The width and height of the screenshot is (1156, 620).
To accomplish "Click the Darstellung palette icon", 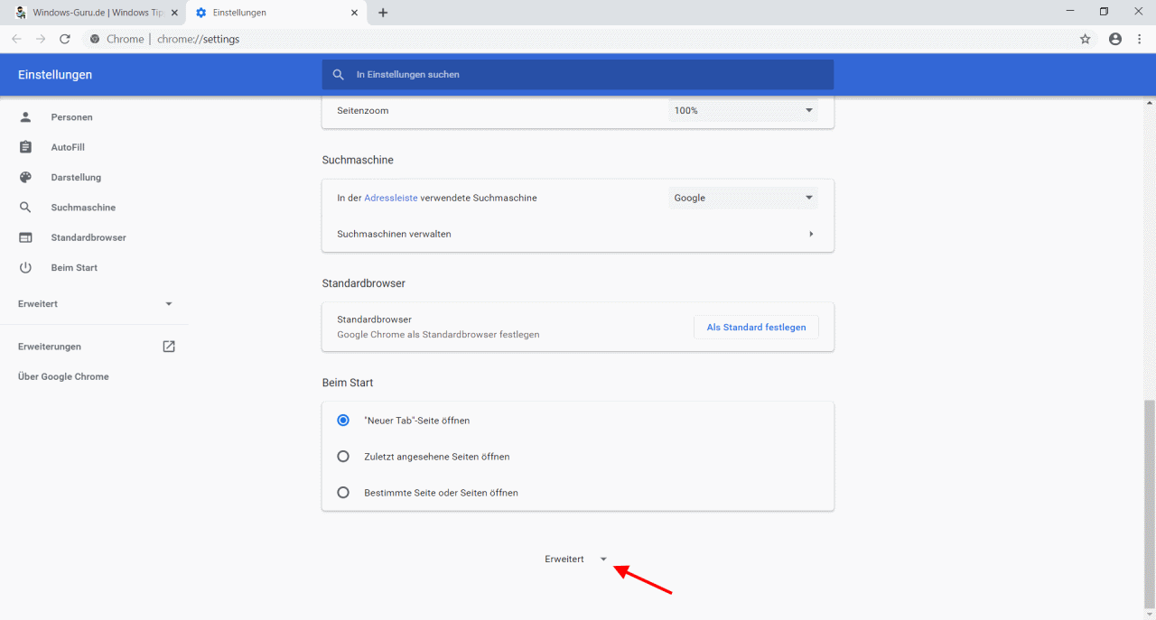I will click(x=27, y=177).
